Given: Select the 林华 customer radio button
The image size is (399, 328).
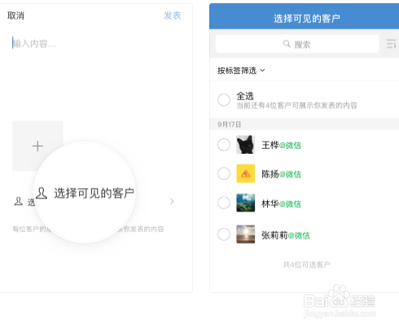Looking at the screenshot, I should (224, 203).
